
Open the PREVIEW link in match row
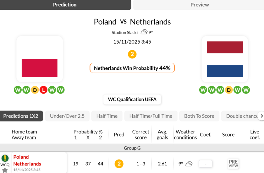233,164
